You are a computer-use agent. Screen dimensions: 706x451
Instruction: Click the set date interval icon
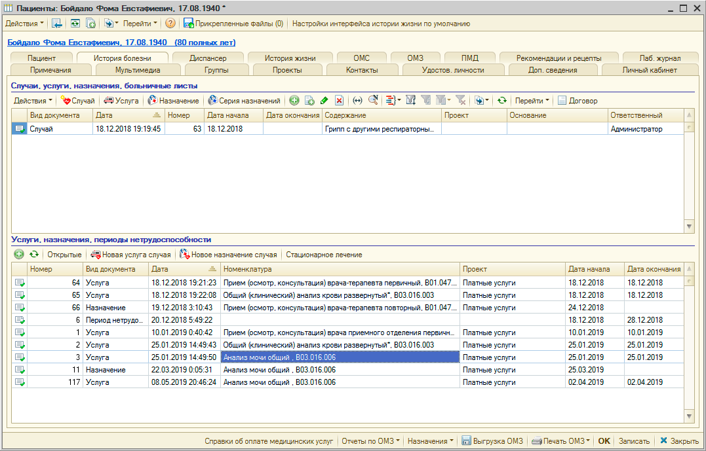357,101
